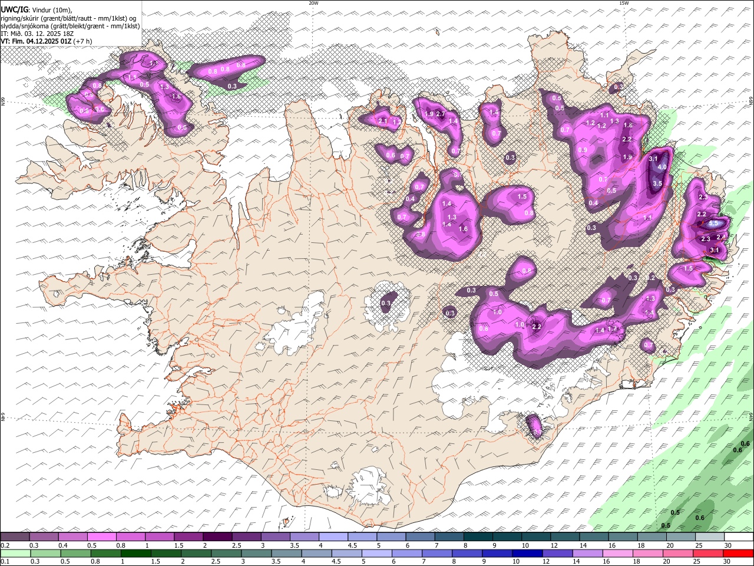Click the 0.2 label on the purple legend
This screenshot has width=754, height=566.
tap(5, 545)
